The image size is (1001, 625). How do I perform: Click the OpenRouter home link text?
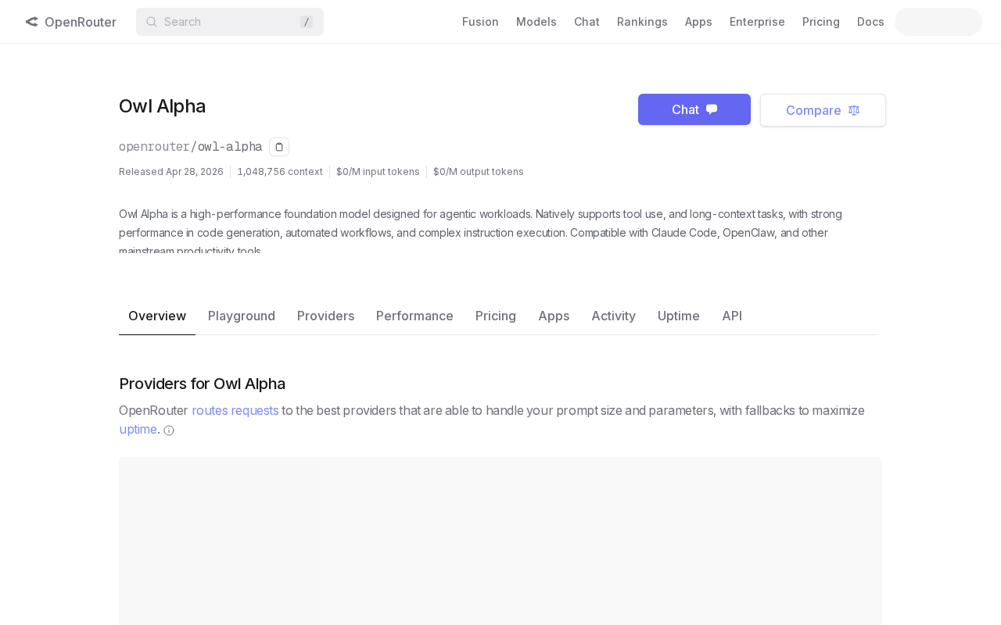tap(81, 22)
